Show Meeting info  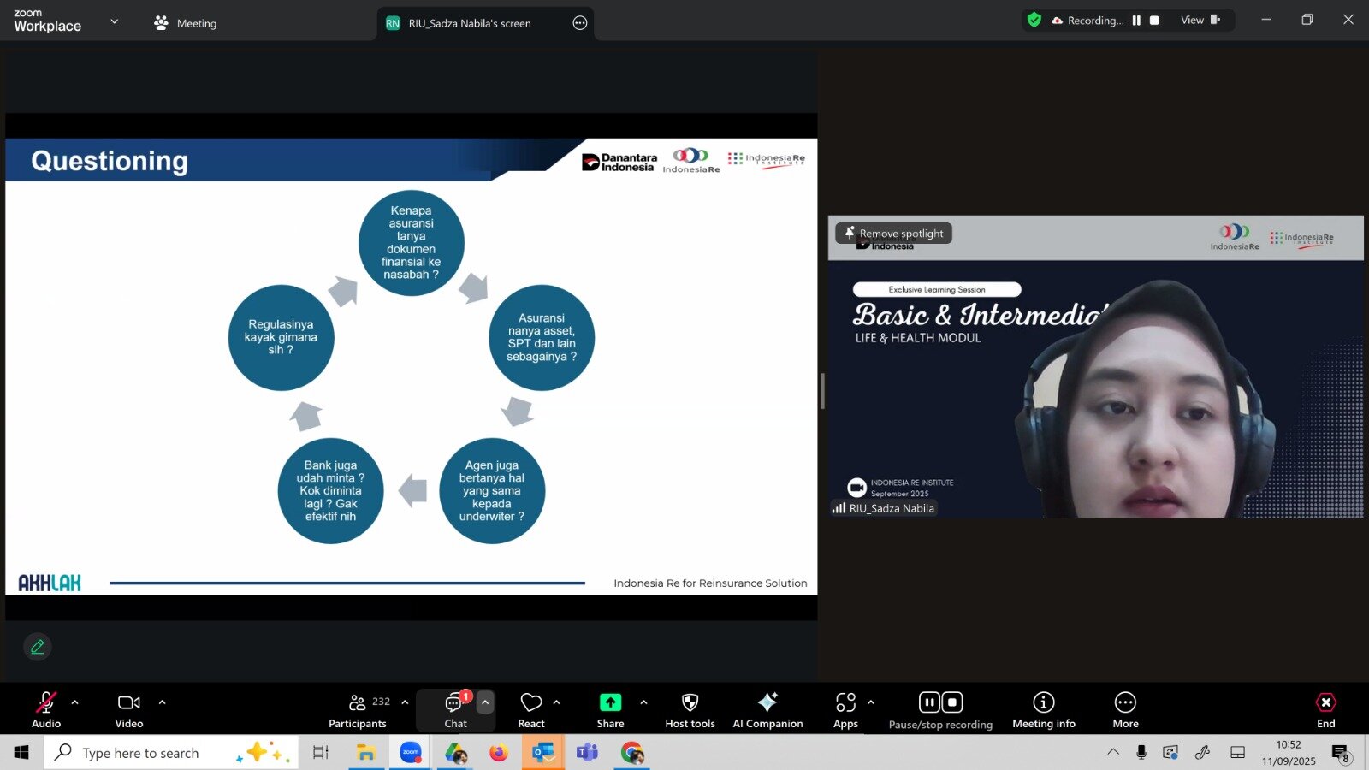point(1043,710)
